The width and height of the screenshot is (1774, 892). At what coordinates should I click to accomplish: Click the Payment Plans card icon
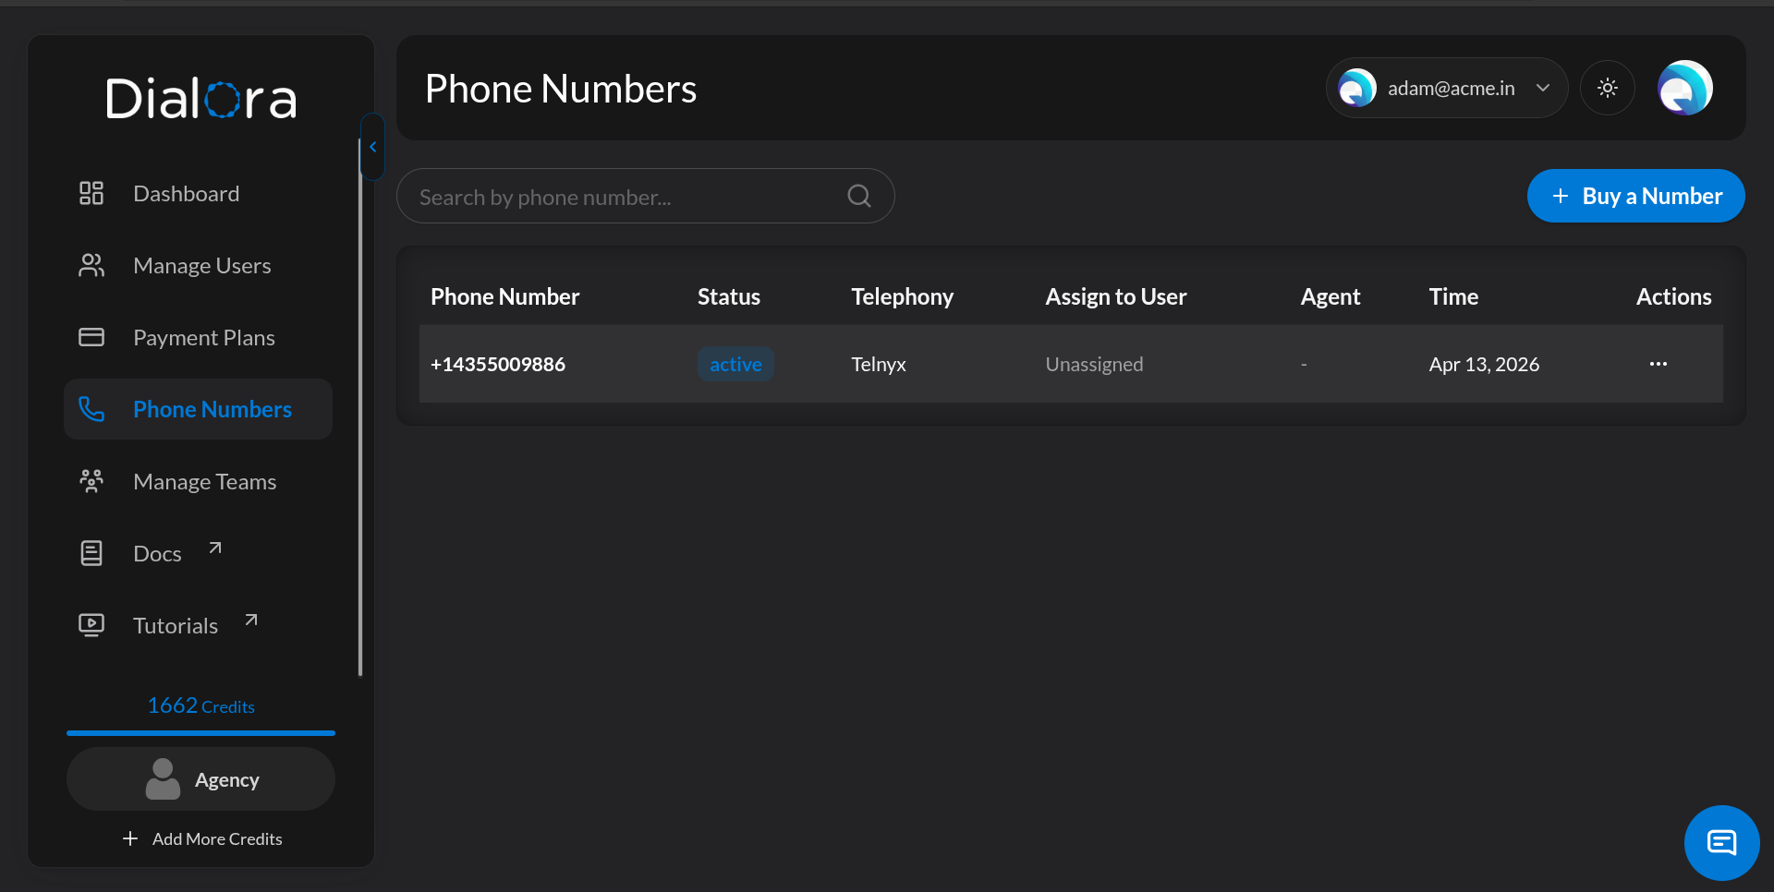[91, 337]
